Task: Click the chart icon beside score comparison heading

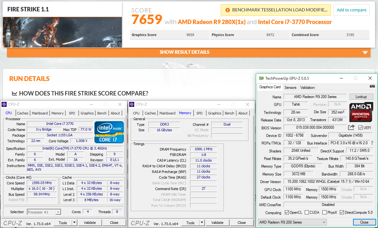Action: tap(15, 93)
